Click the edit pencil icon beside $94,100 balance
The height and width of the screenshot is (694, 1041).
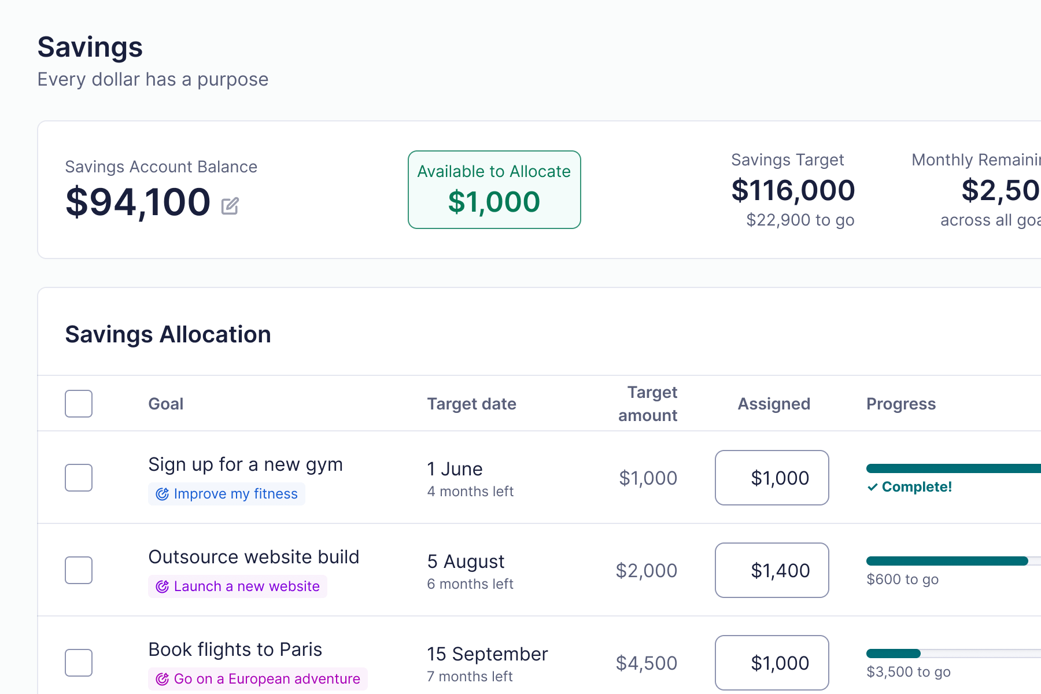click(x=230, y=205)
